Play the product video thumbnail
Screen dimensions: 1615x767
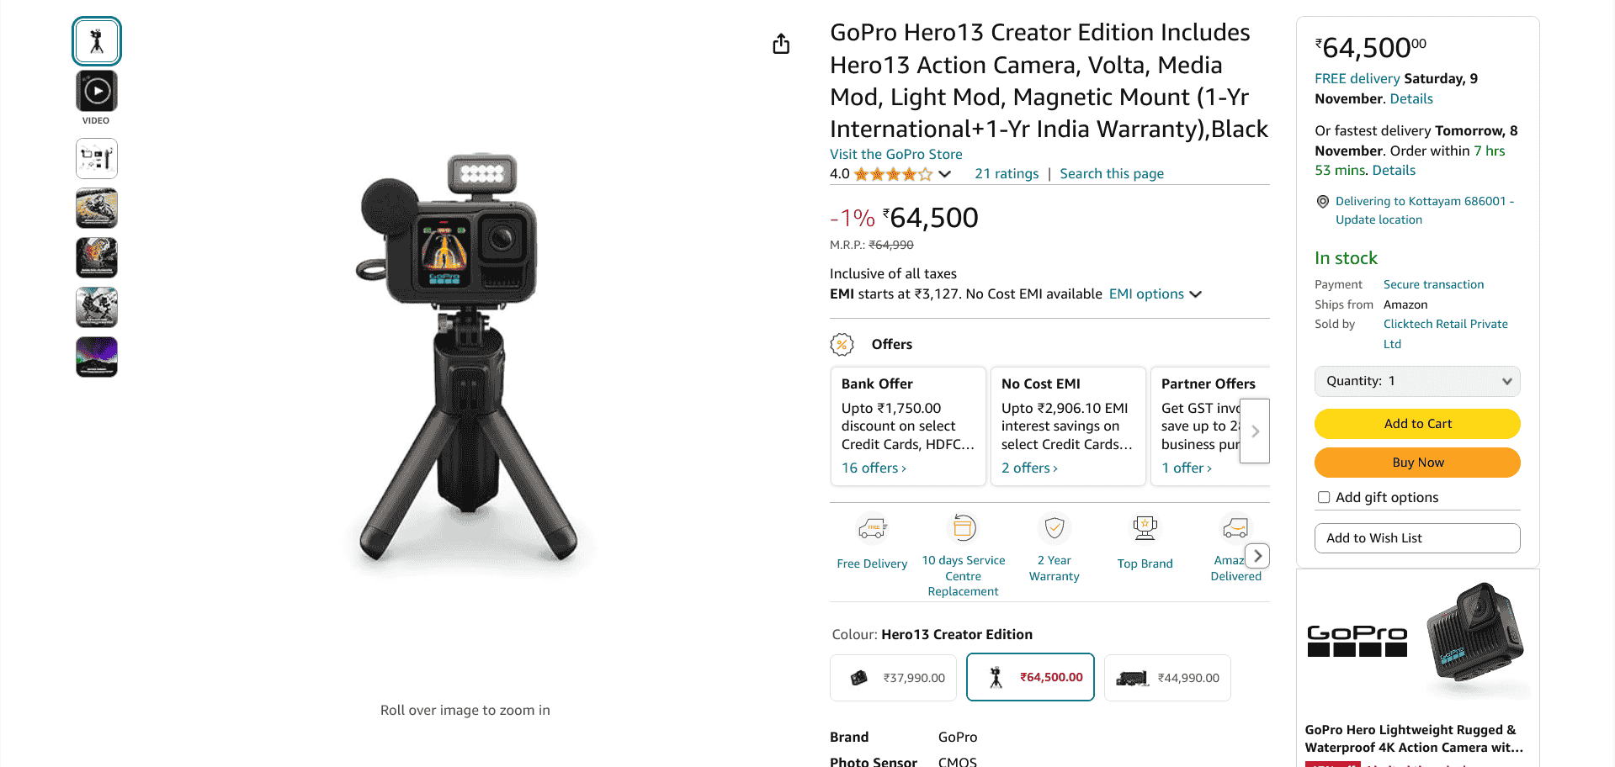(x=97, y=91)
